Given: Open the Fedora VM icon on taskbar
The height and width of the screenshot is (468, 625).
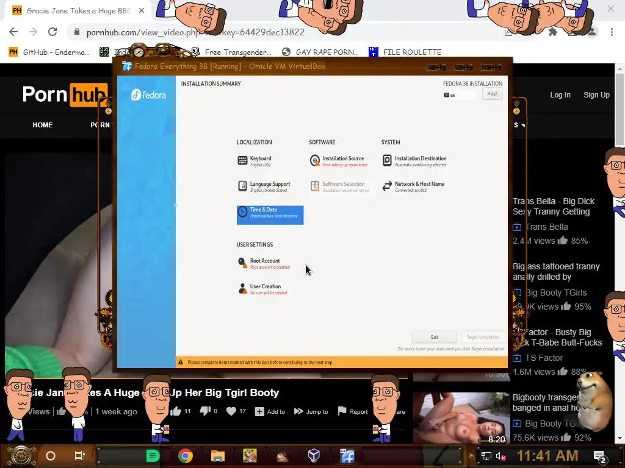Looking at the screenshot, I should coord(347,456).
